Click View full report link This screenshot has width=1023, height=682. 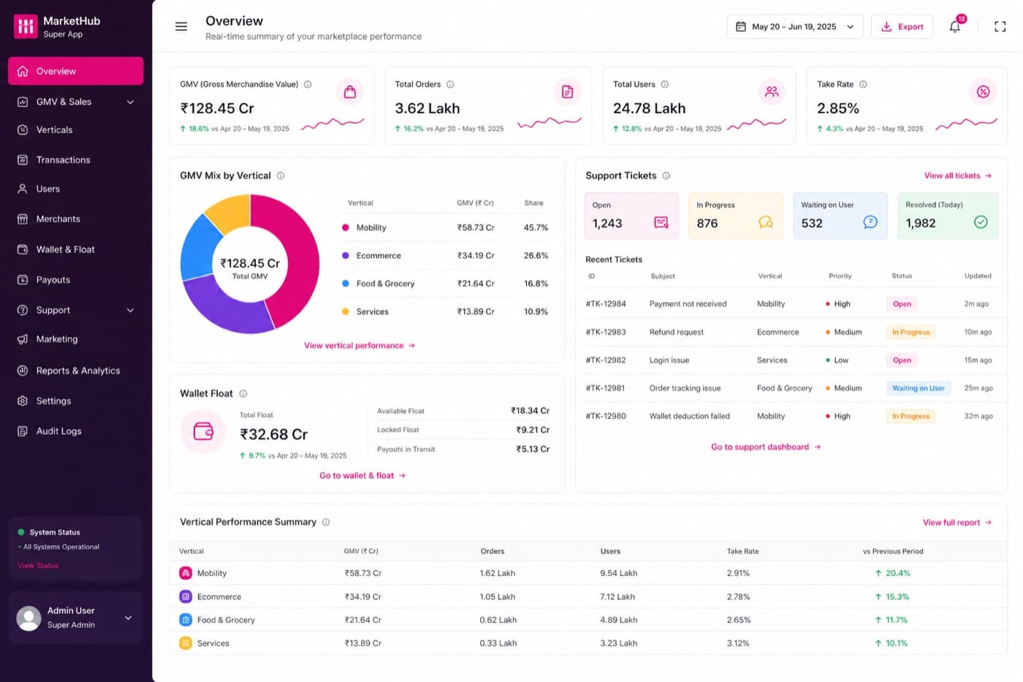(957, 523)
